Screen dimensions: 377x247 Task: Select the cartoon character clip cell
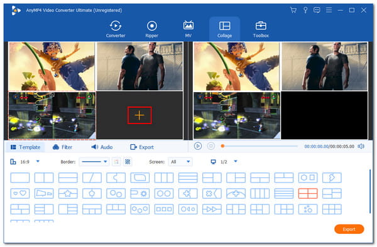pyautogui.click(x=52, y=66)
